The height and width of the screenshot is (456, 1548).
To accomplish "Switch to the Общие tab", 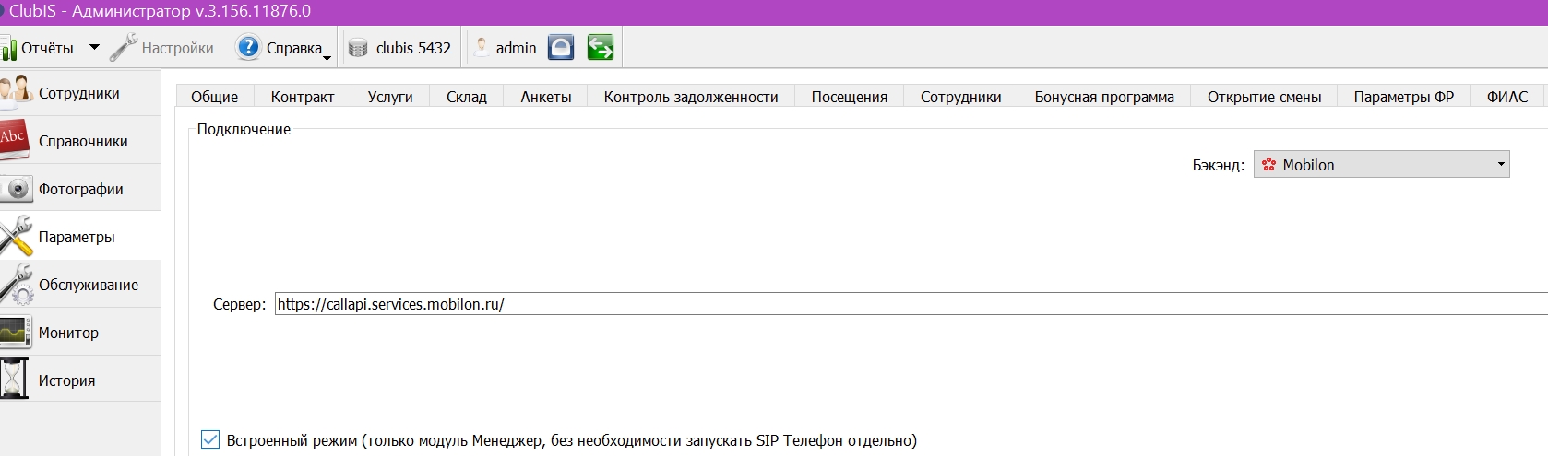I will point(214,97).
